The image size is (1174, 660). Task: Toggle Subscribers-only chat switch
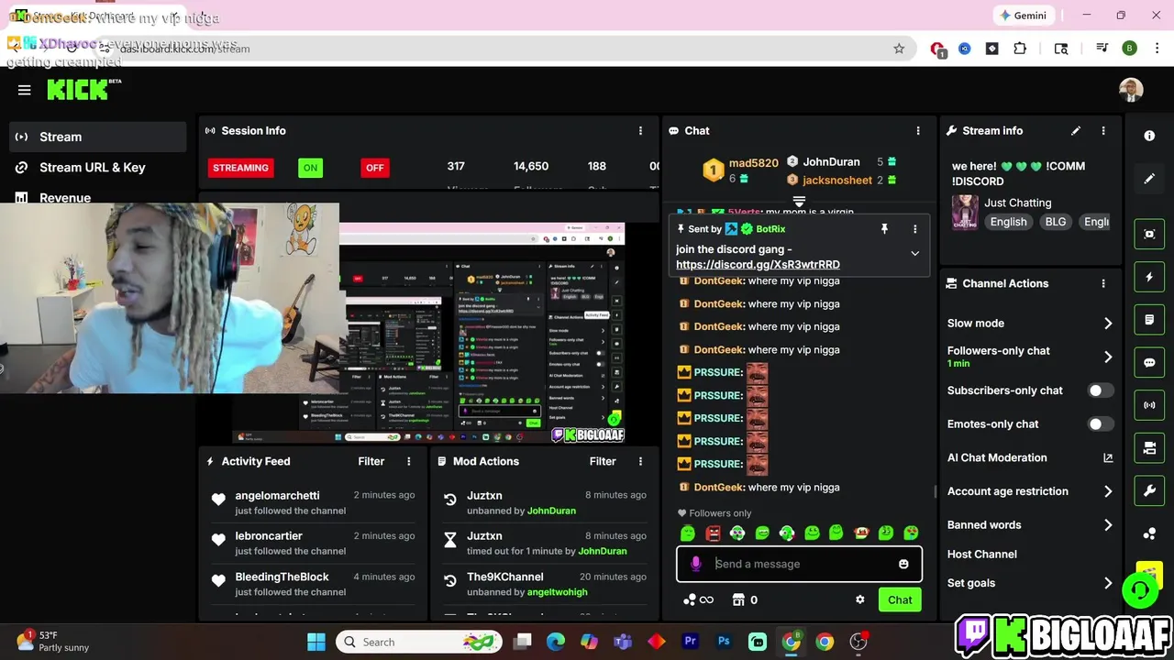click(x=1101, y=390)
